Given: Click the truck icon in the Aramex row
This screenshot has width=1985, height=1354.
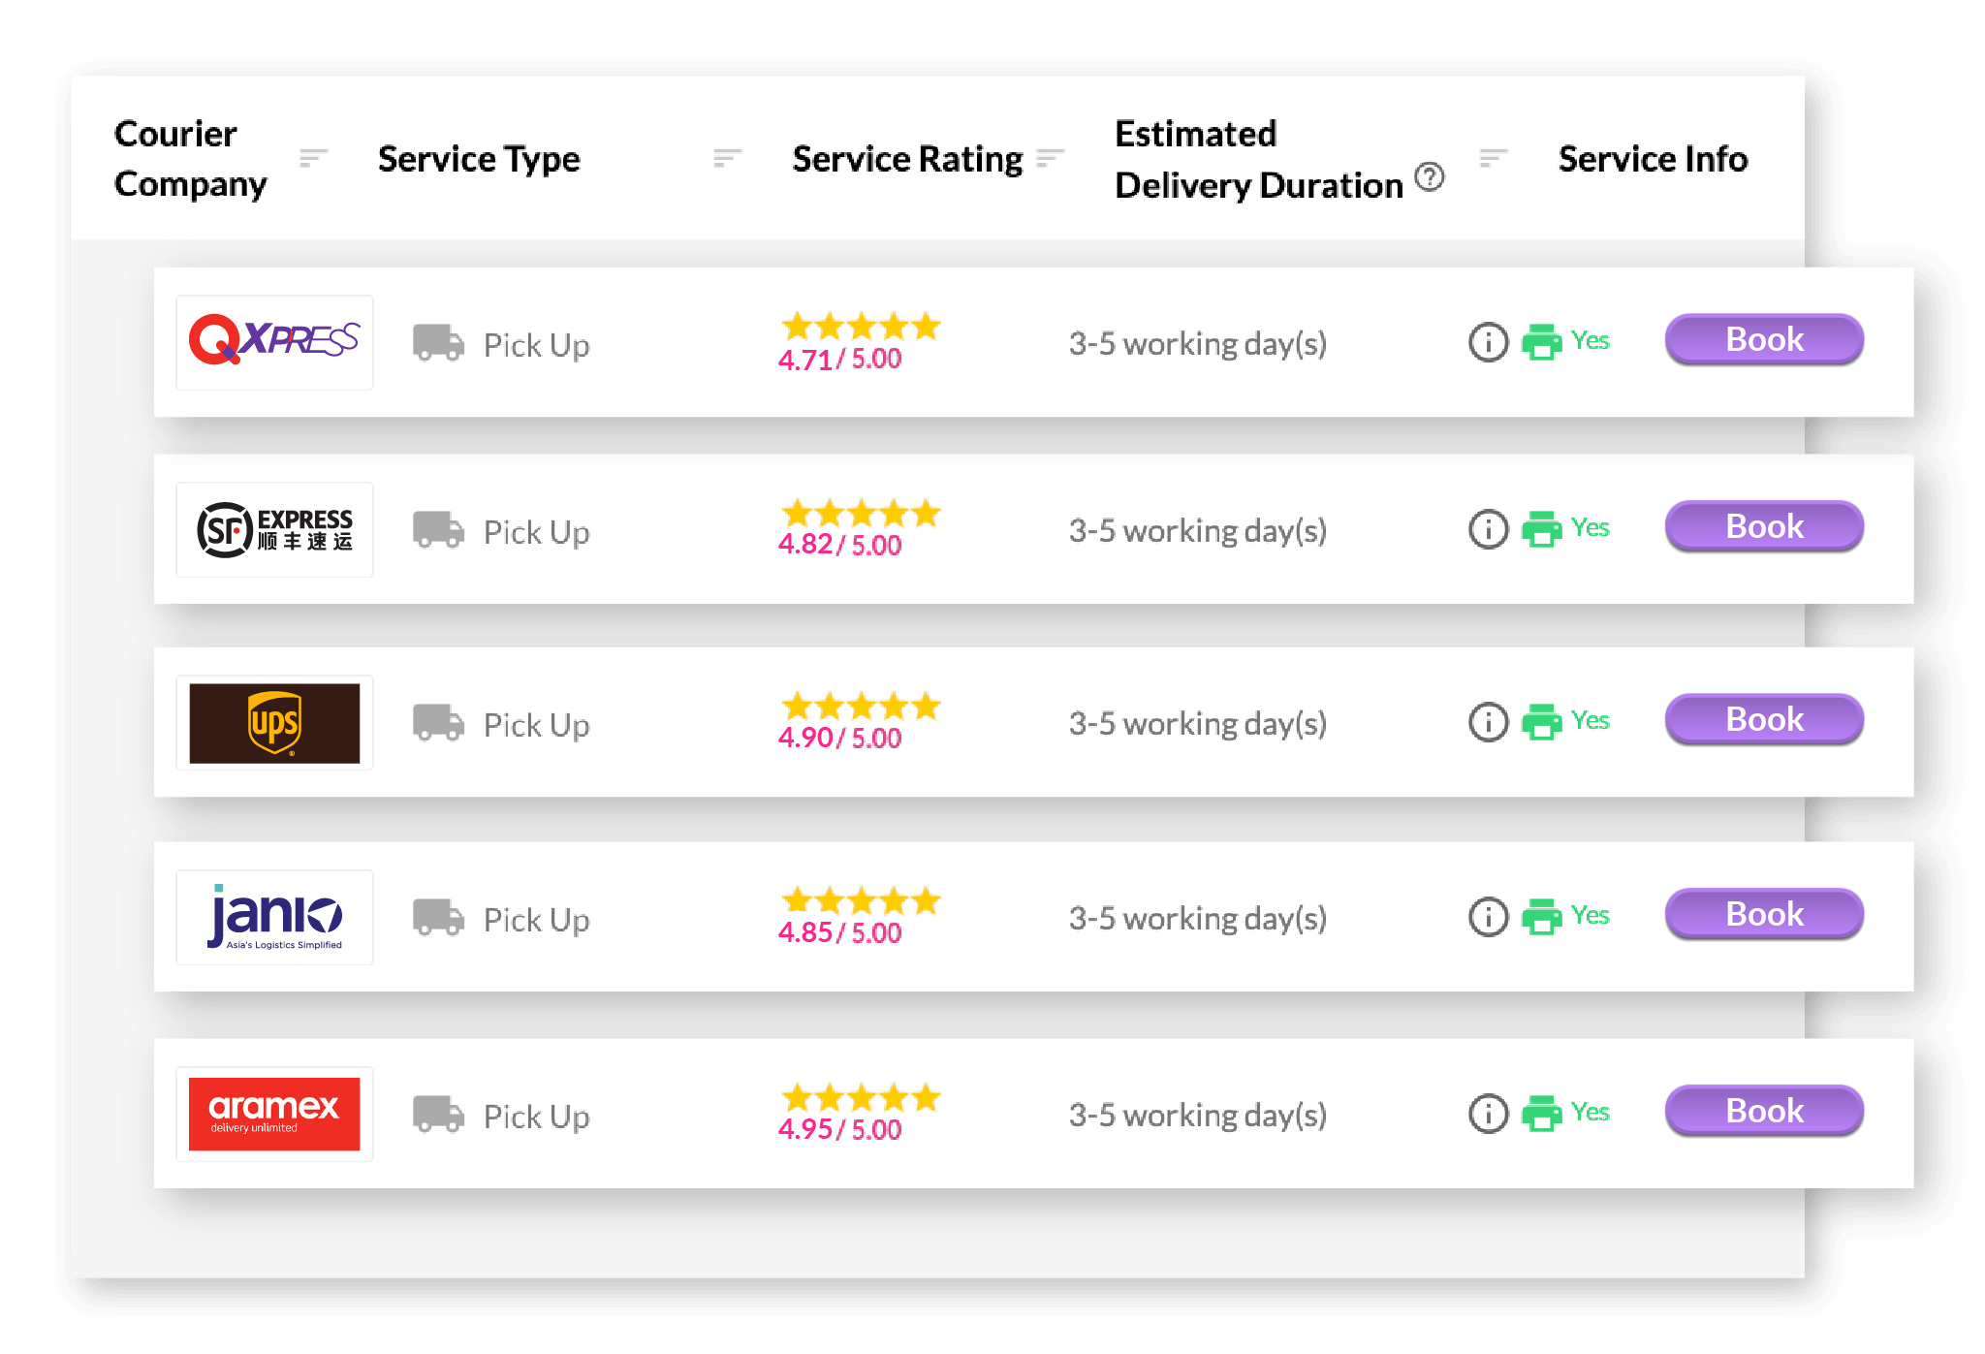Looking at the screenshot, I should click(x=438, y=1115).
